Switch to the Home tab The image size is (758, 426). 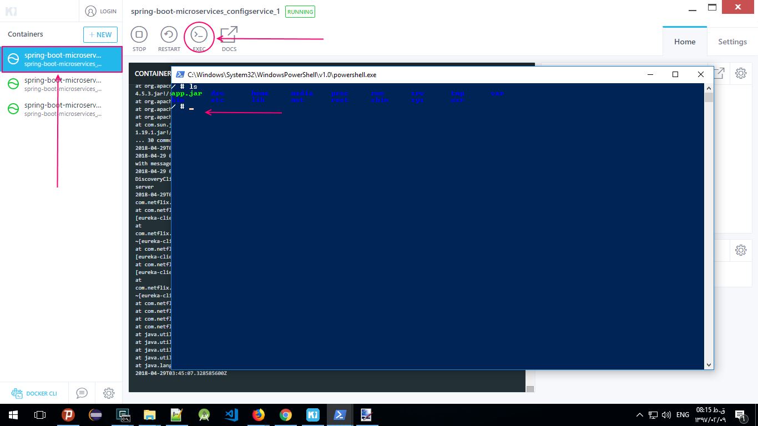pos(685,42)
